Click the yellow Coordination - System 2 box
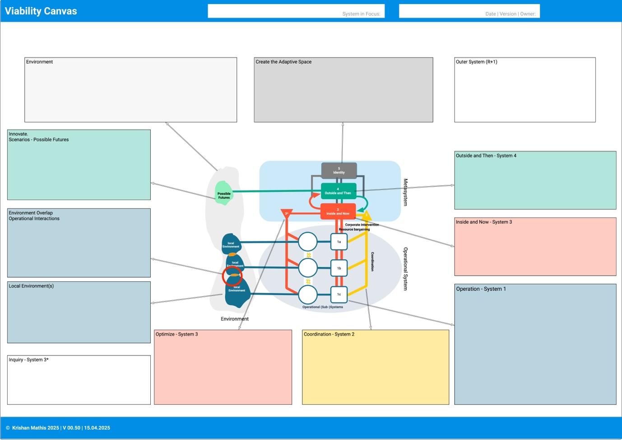The width and height of the screenshot is (622, 440). [375, 367]
